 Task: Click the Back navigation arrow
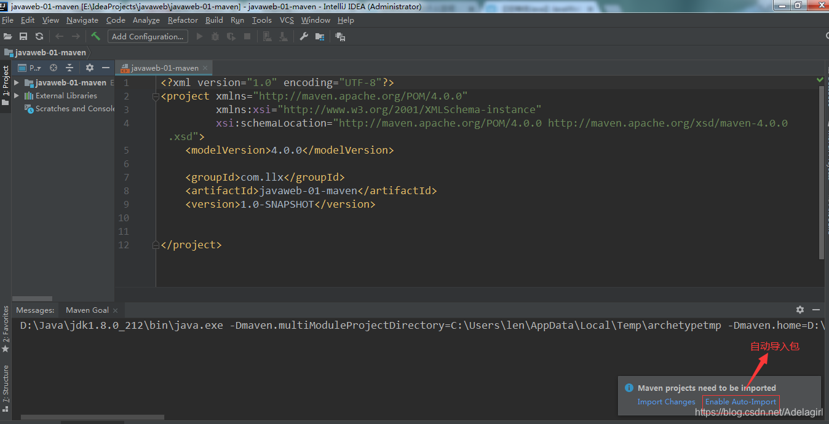point(59,36)
